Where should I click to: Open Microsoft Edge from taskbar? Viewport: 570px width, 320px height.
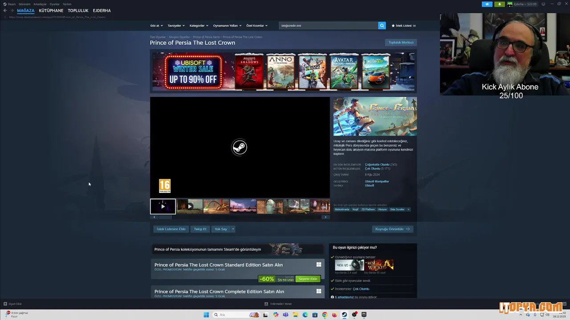[x=305, y=315]
